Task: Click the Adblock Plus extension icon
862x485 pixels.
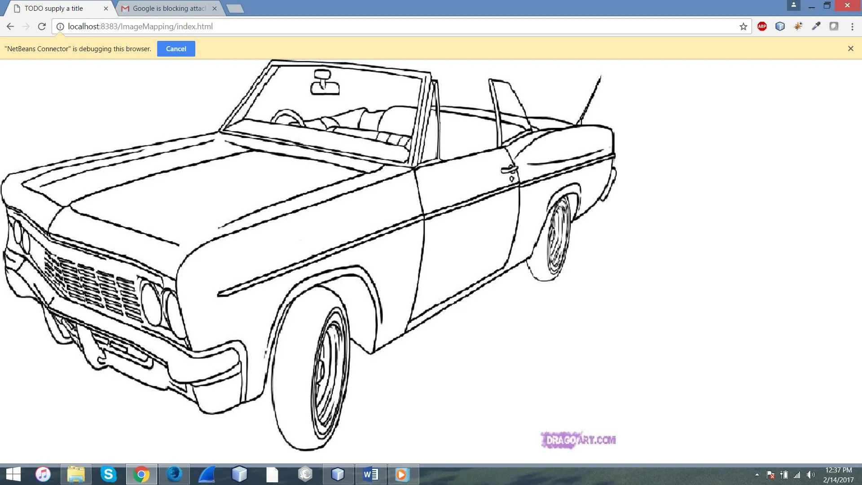Action: tap(762, 26)
